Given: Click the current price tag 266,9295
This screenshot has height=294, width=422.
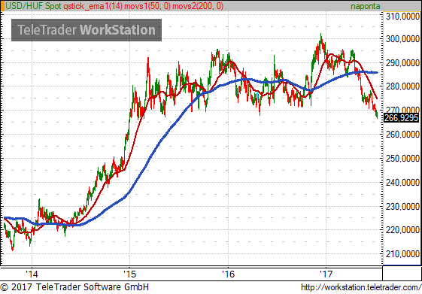Looking at the screenshot, I should point(401,118).
